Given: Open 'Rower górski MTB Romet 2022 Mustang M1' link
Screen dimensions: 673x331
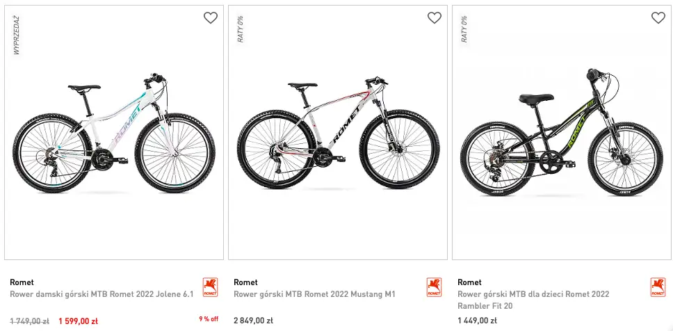Looking at the screenshot, I should click(314, 294).
